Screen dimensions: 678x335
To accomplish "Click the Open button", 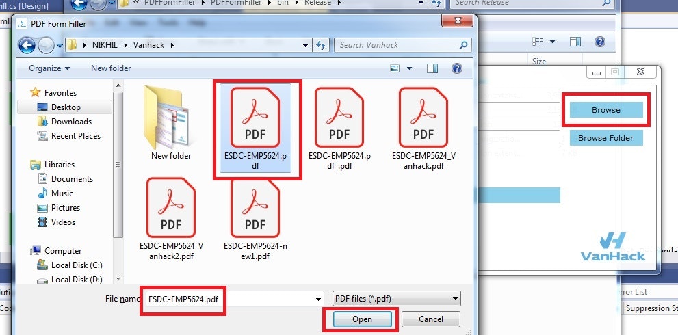I will tap(363, 319).
